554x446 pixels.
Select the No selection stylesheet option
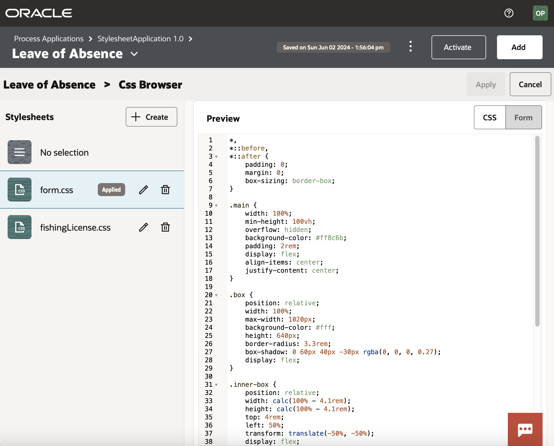tap(64, 152)
